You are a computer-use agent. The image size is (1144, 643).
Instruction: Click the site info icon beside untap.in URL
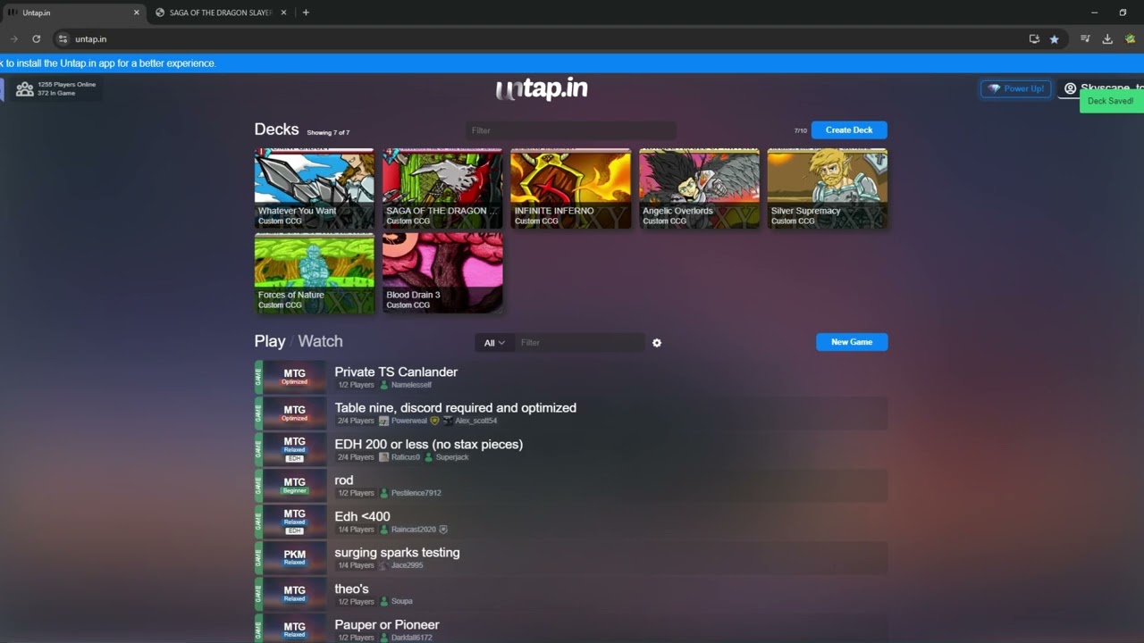pyautogui.click(x=63, y=39)
